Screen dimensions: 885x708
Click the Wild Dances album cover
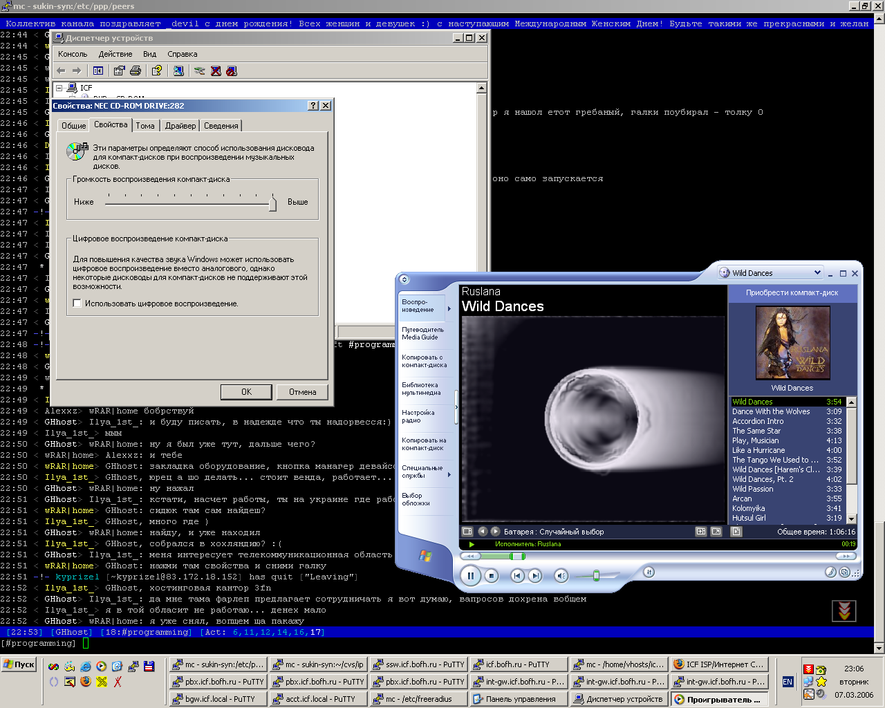pos(792,343)
